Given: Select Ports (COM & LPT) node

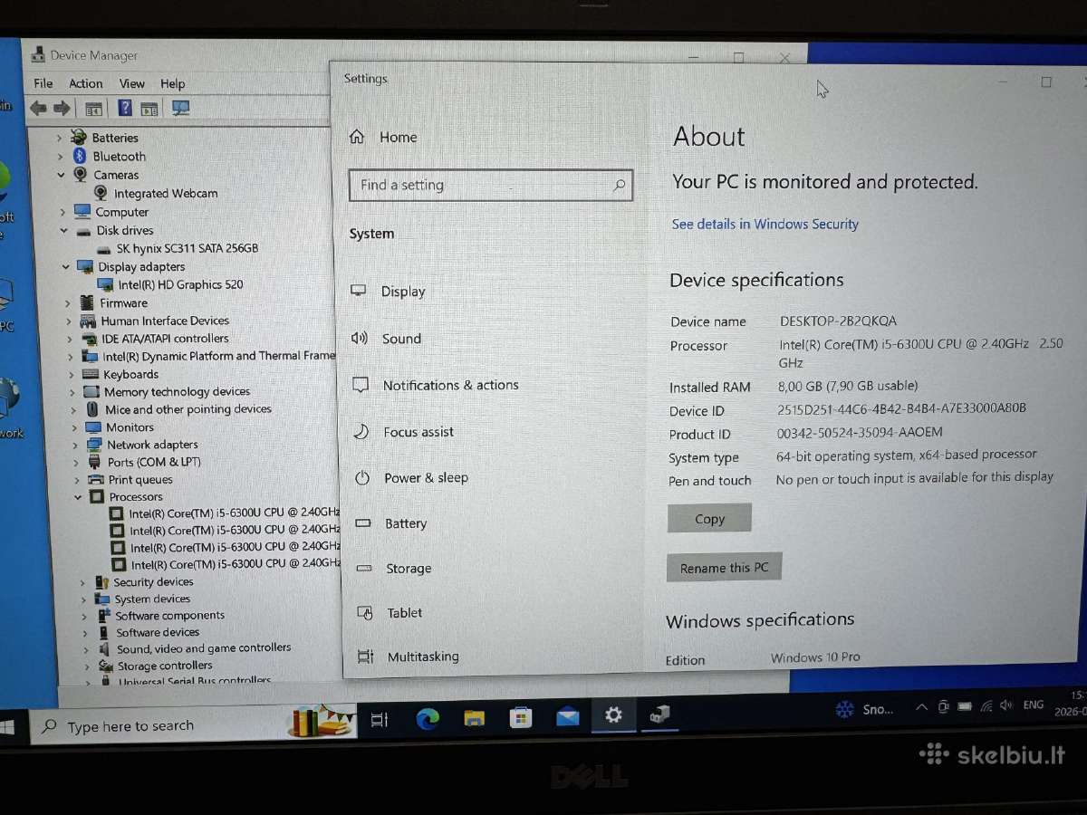Looking at the screenshot, I should 154,462.
